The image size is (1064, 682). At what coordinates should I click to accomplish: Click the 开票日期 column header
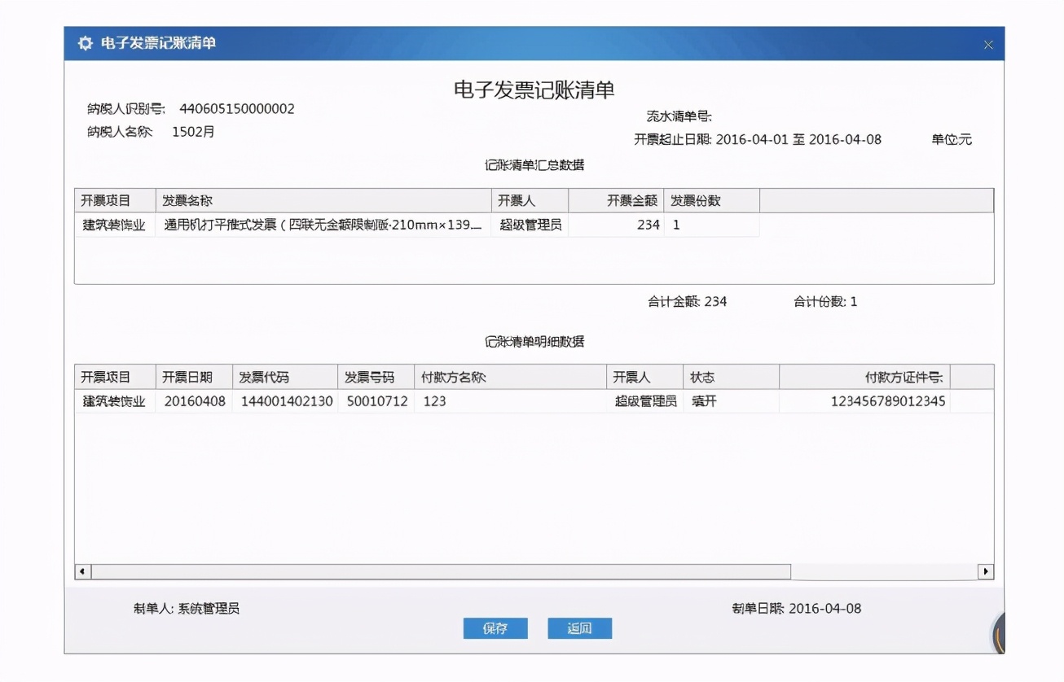(194, 376)
